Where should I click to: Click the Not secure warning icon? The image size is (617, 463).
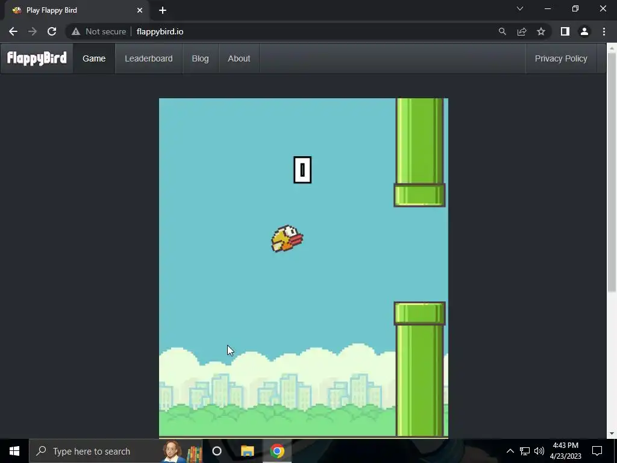click(x=76, y=31)
